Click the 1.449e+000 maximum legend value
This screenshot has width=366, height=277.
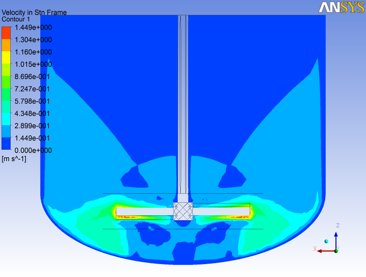point(33,27)
